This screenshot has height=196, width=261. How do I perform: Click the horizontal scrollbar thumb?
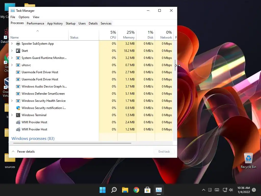[x=72, y=143]
